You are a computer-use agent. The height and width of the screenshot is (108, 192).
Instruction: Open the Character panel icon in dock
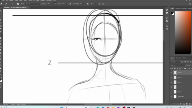pyautogui.click(x=167, y=26)
